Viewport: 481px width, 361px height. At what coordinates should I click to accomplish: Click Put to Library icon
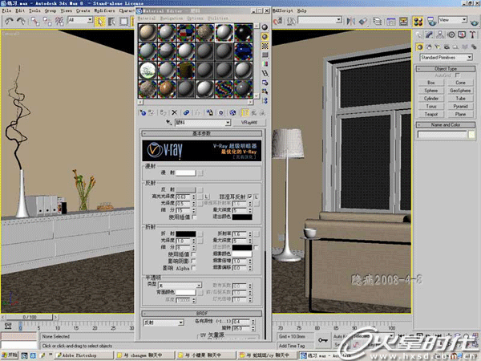(209, 112)
